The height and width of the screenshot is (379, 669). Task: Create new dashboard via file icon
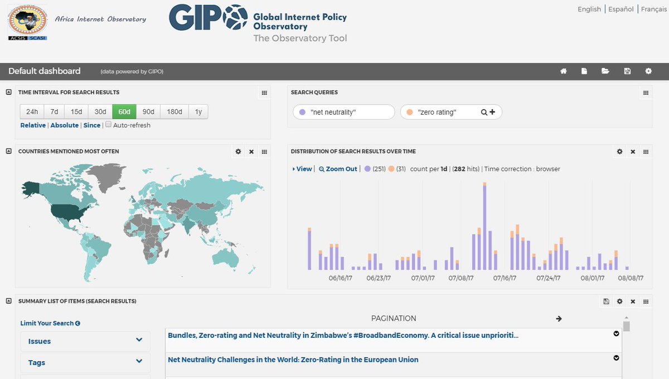(x=584, y=71)
